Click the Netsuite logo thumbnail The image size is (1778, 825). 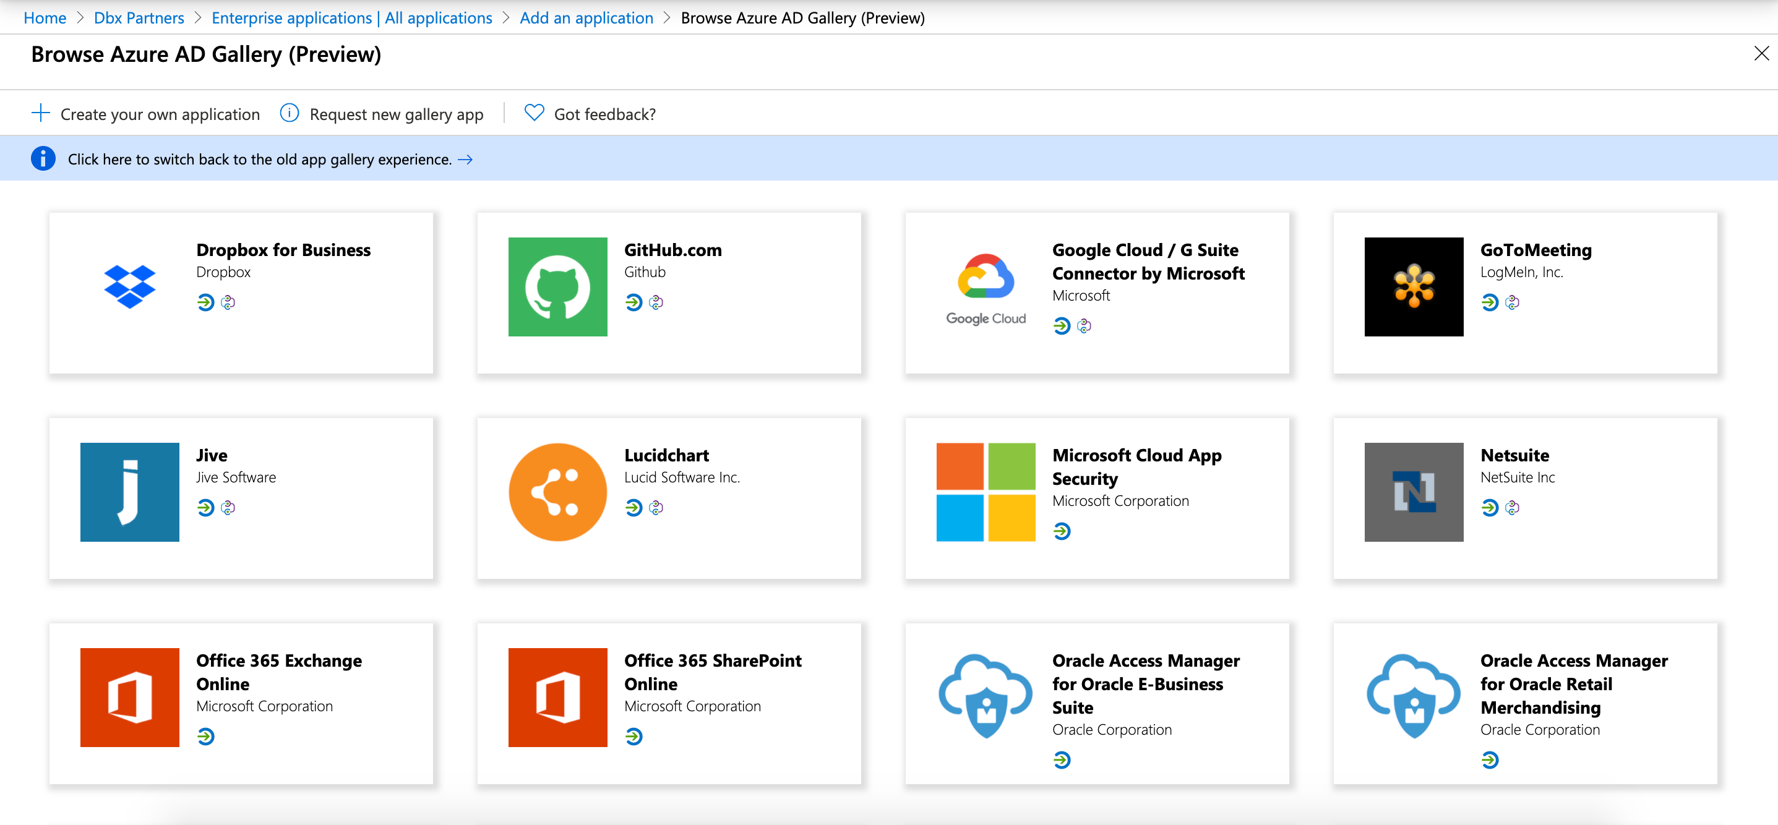click(x=1414, y=492)
